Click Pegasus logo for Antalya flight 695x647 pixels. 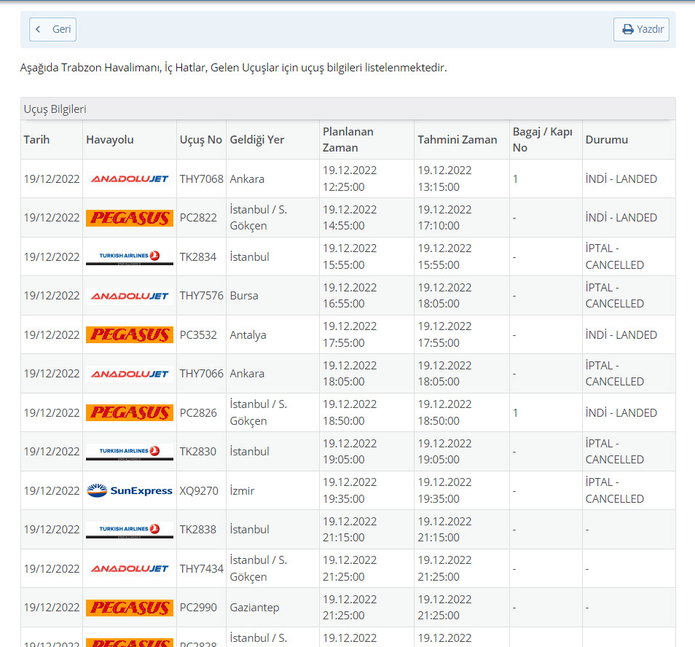130,334
